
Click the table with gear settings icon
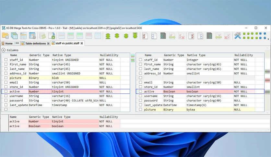(32, 36)
